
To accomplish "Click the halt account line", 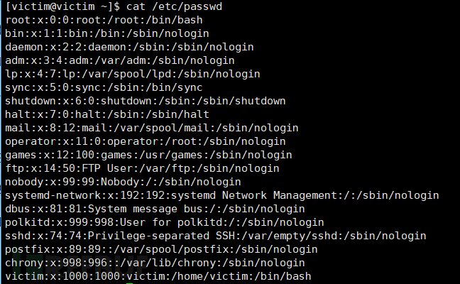I will point(107,114).
